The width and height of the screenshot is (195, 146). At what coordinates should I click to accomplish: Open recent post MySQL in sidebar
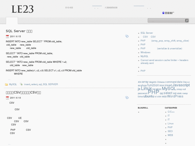pyautogui.click(x=144, y=56)
